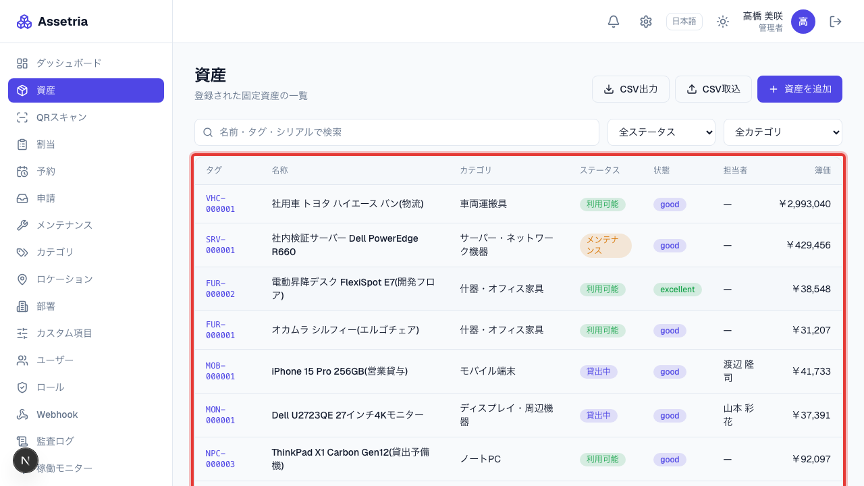Click user name 高橋 美咲
The image size is (864, 486).
click(763, 16)
